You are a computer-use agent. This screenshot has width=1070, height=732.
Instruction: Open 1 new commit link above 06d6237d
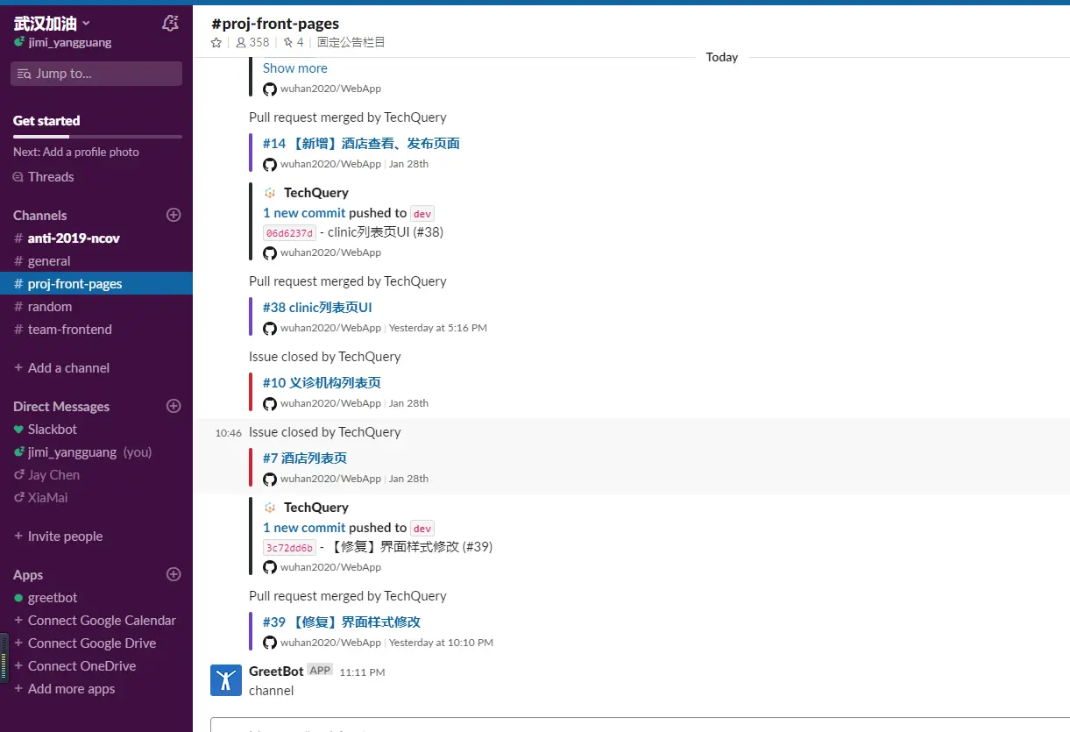point(304,212)
